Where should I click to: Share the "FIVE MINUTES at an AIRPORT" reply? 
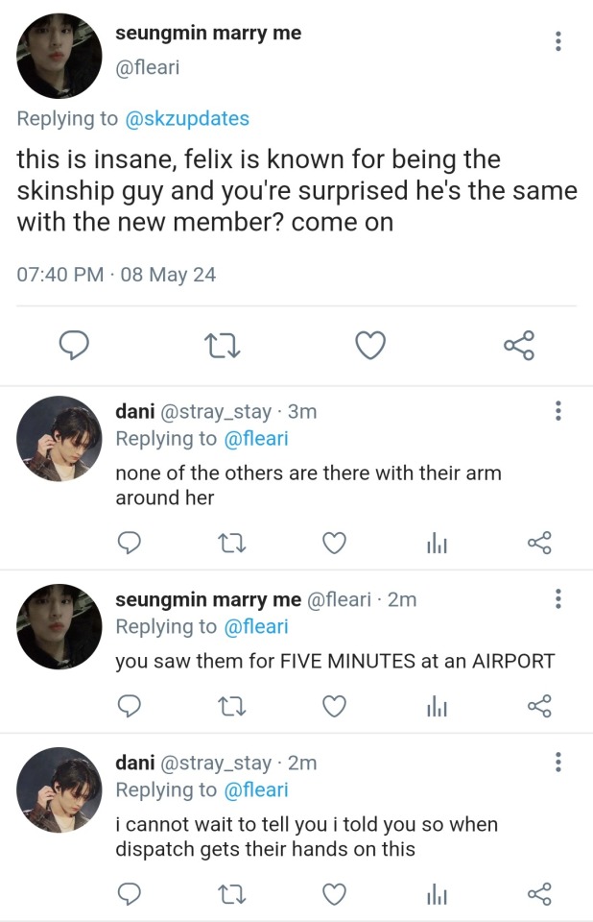pyautogui.click(x=540, y=707)
